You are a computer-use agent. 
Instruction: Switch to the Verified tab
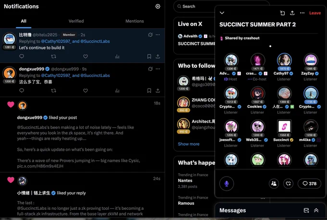pyautogui.click(x=76, y=21)
